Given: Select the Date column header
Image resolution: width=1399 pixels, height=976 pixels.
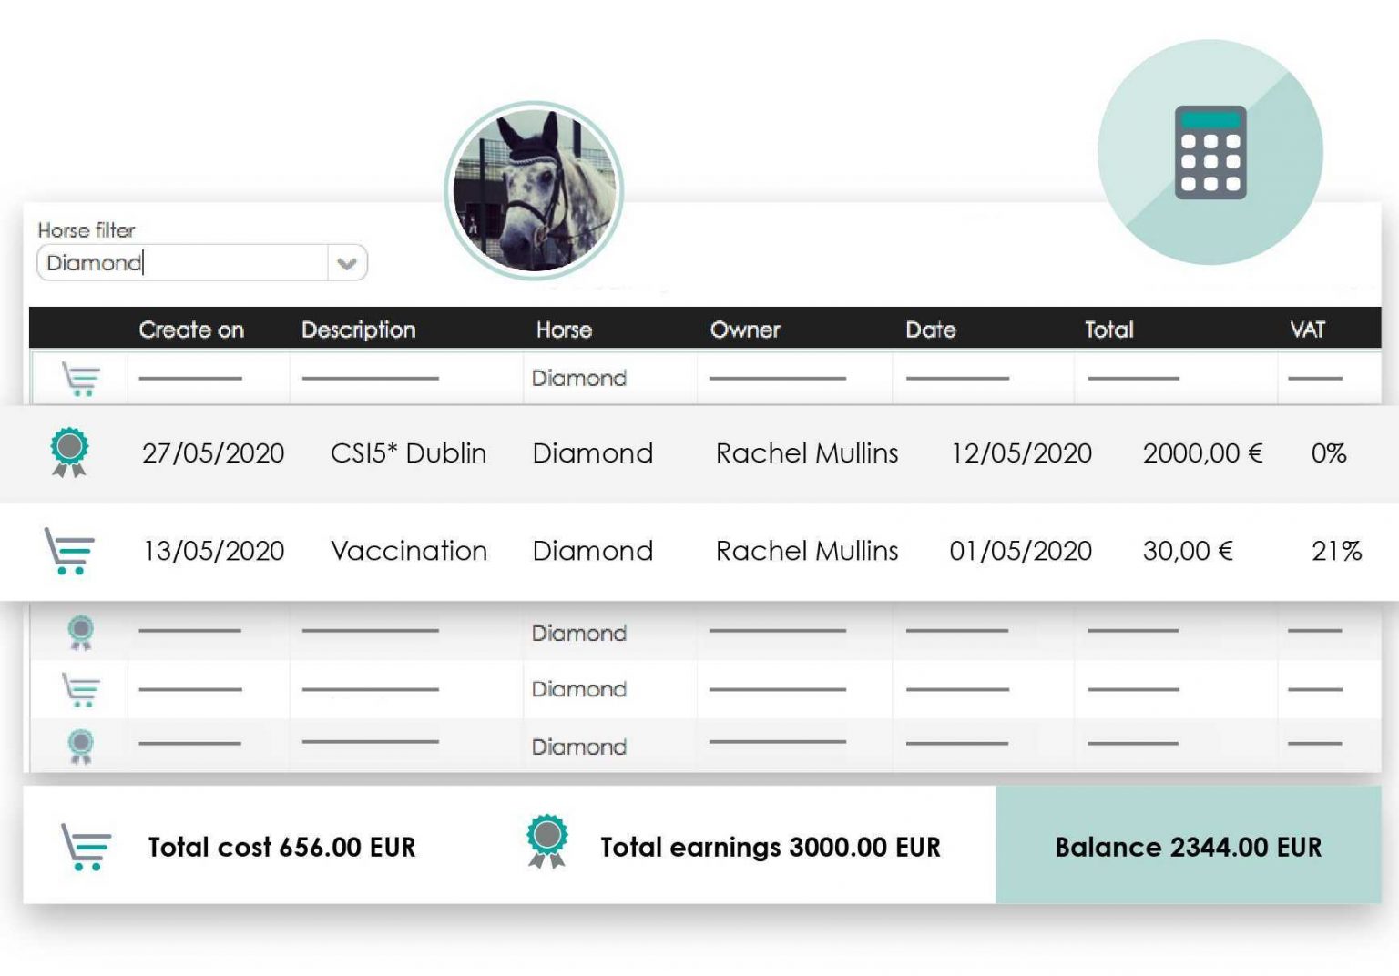Looking at the screenshot, I should click(931, 330).
